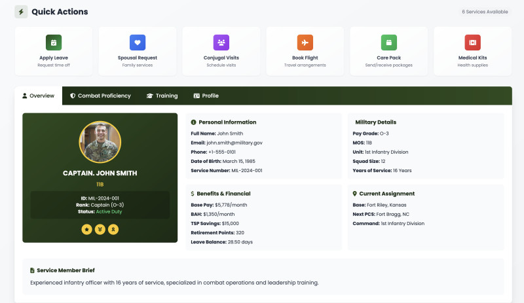Image resolution: width=524 pixels, height=303 pixels.
Task: Switch to the Combat Proficiency tab
Action: pos(100,96)
